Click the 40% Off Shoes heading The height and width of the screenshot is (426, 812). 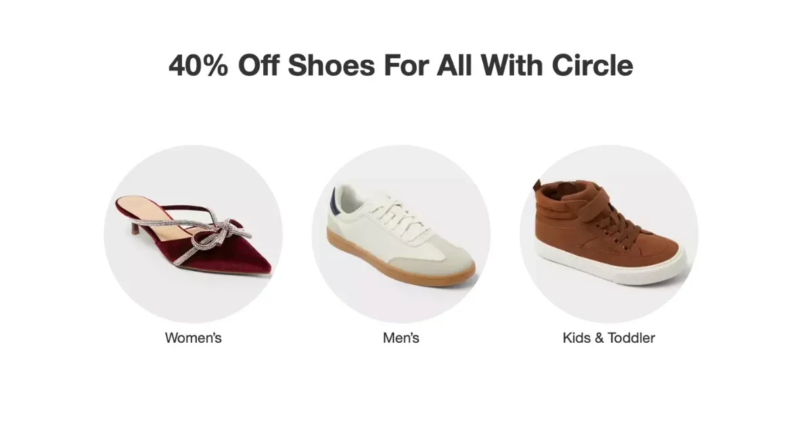(x=401, y=66)
